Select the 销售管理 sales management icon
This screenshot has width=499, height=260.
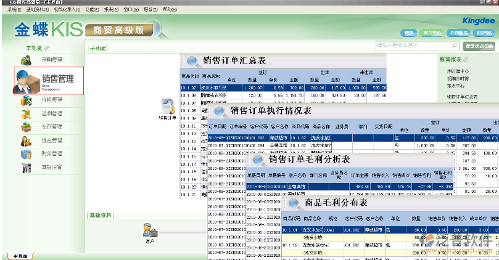[x=28, y=80]
